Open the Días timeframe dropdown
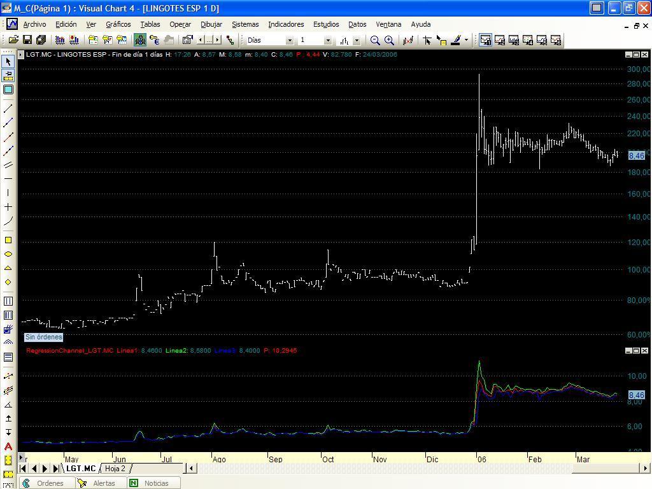The width and height of the screenshot is (652, 489). pyautogui.click(x=290, y=40)
